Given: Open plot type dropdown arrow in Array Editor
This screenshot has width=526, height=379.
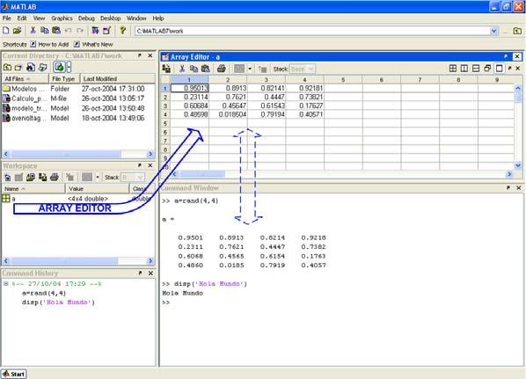Looking at the screenshot, I should click(250, 69).
